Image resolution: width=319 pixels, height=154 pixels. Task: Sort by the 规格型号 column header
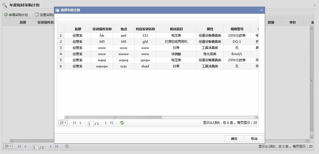237,29
